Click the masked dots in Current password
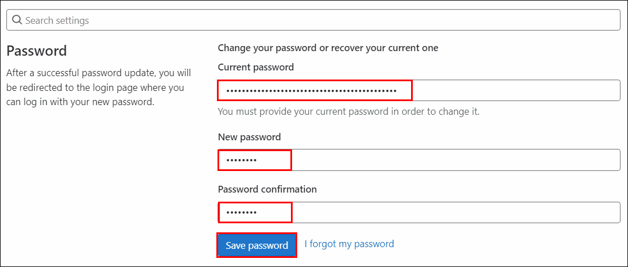Image resolution: width=628 pixels, height=267 pixels. [x=311, y=91]
